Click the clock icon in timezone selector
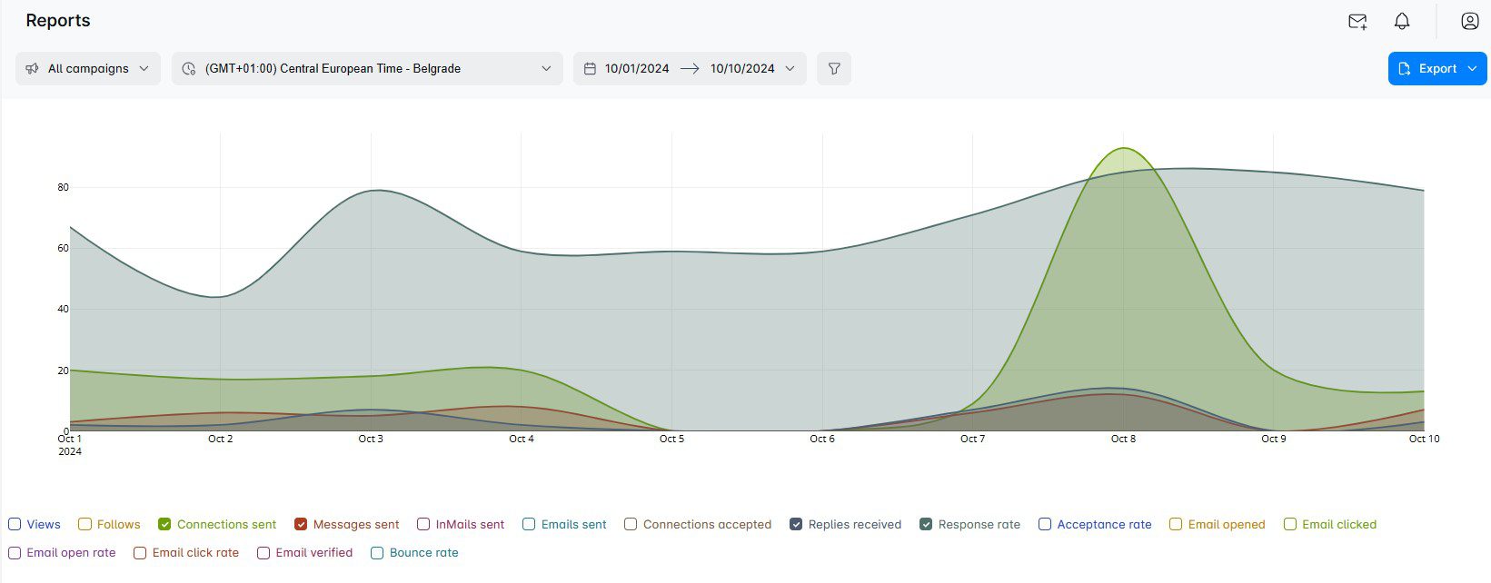Image resolution: width=1491 pixels, height=583 pixels. [x=189, y=68]
